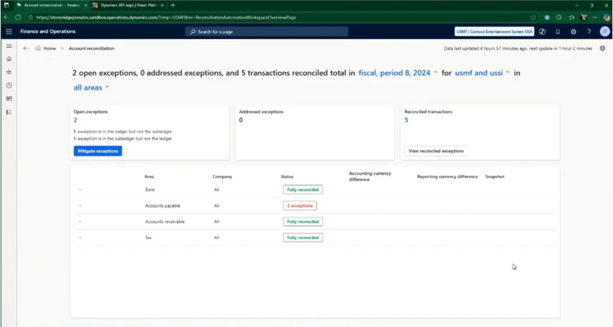Click View reconciled exceptions button

[436, 151]
